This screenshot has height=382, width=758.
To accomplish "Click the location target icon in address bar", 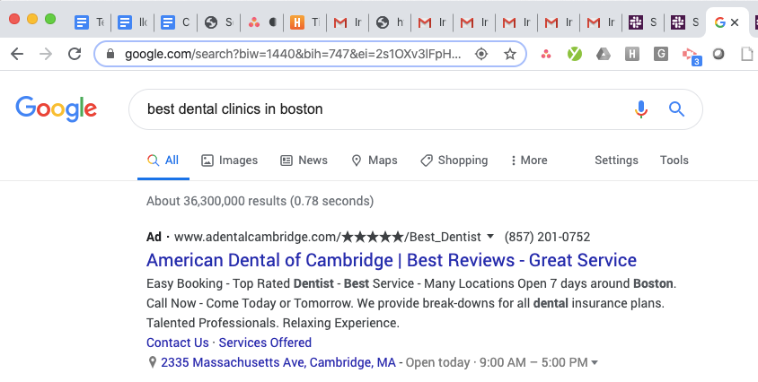I will point(481,54).
